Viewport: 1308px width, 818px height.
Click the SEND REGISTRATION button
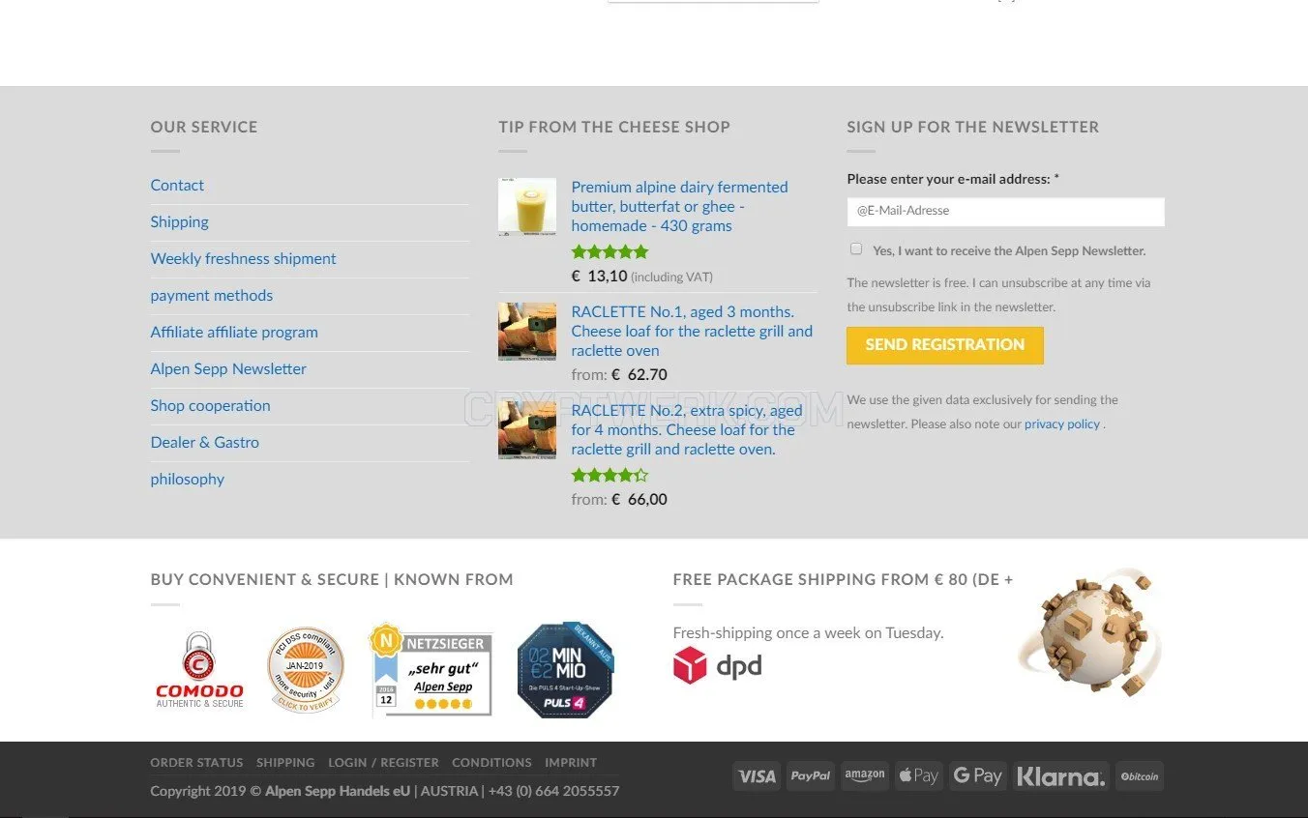945,345
